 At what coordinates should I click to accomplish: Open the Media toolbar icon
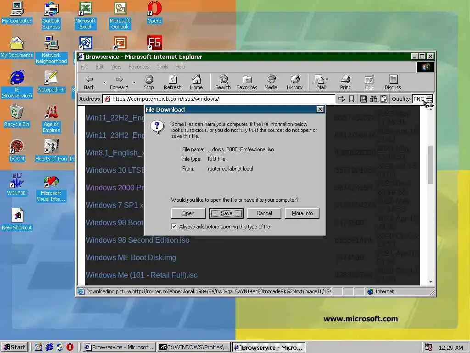271,83
